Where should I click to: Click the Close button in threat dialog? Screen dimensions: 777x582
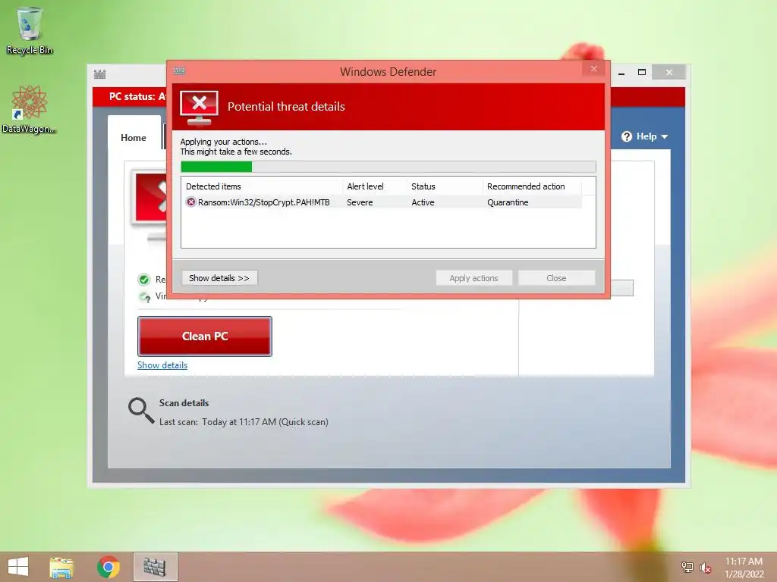coord(556,278)
